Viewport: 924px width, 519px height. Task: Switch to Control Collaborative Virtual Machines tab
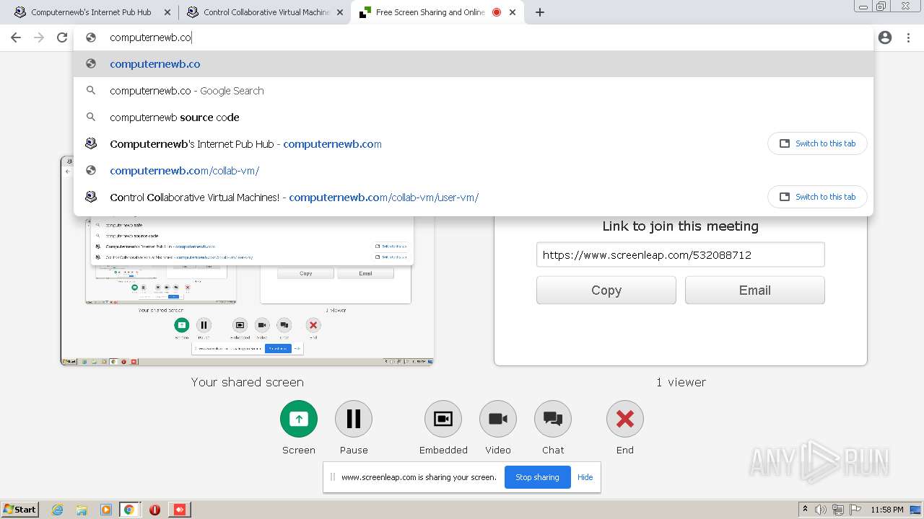click(x=264, y=12)
